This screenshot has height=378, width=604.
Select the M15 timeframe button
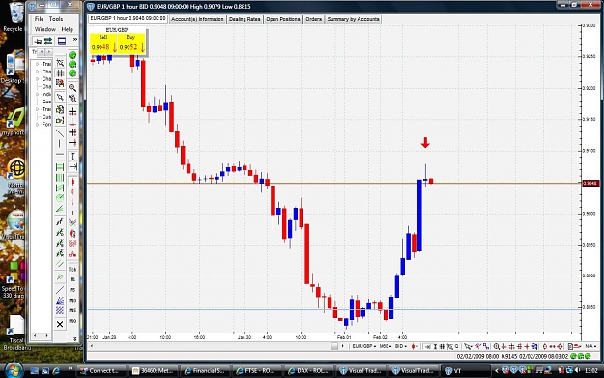[x=72, y=310]
